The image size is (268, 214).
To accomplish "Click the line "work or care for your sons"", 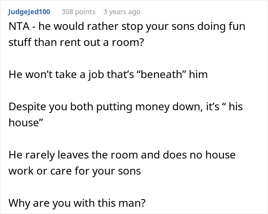I will (75, 171).
